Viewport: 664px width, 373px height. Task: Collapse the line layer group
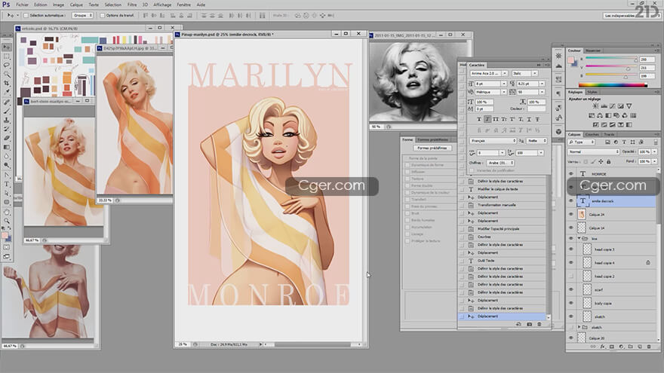point(579,238)
